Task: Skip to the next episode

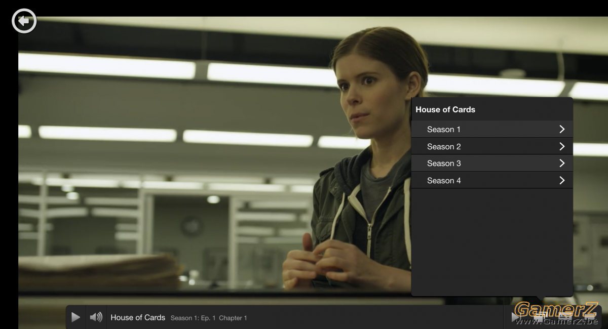Action: [516, 317]
